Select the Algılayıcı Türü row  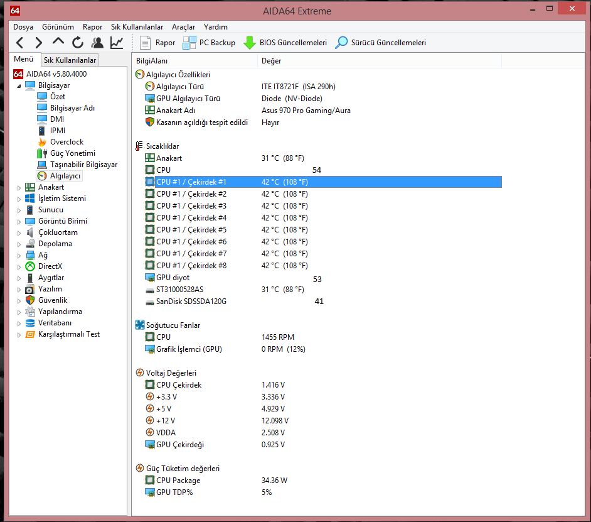(x=323, y=87)
